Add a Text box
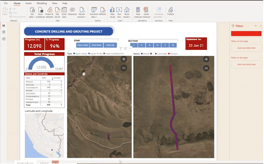This screenshot has width=264, height=164. [x=119, y=12]
